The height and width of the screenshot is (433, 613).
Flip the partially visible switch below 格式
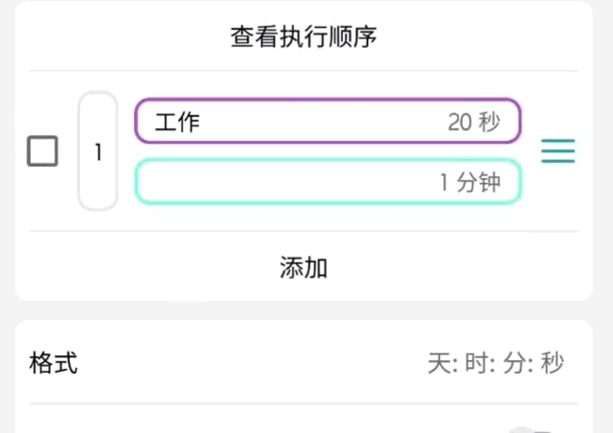[x=534, y=429]
